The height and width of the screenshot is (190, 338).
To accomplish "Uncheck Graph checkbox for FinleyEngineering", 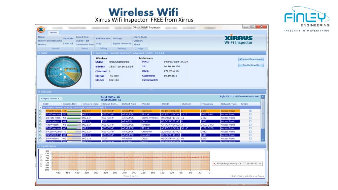I will pyautogui.click(x=250, y=111).
